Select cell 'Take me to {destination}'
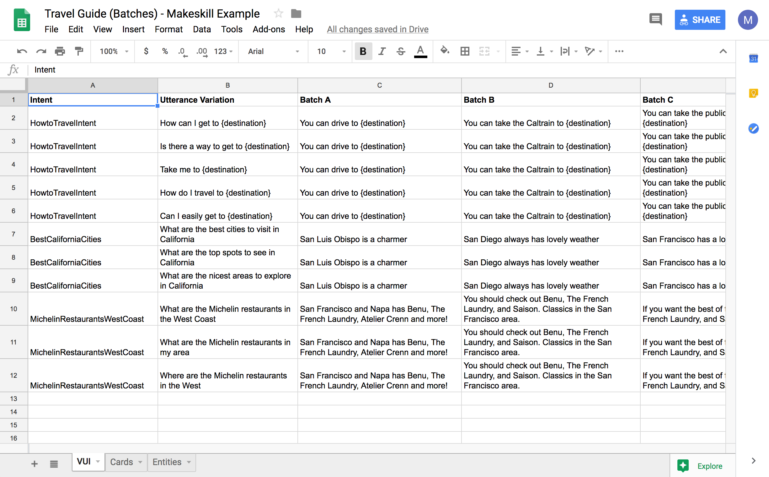This screenshot has width=769, height=477. click(x=227, y=164)
